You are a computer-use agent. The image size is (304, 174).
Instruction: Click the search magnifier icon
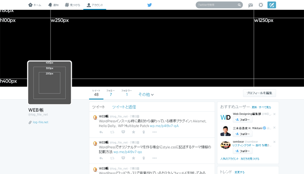(x=239, y=5)
